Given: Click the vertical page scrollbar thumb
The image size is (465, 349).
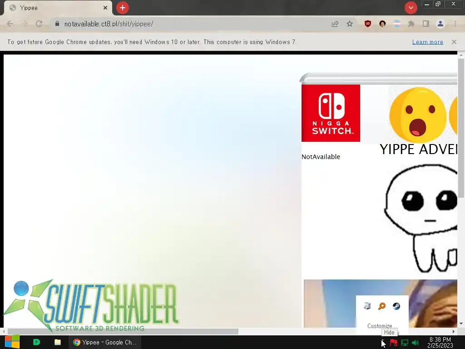Looking at the screenshot, I should [460, 128].
